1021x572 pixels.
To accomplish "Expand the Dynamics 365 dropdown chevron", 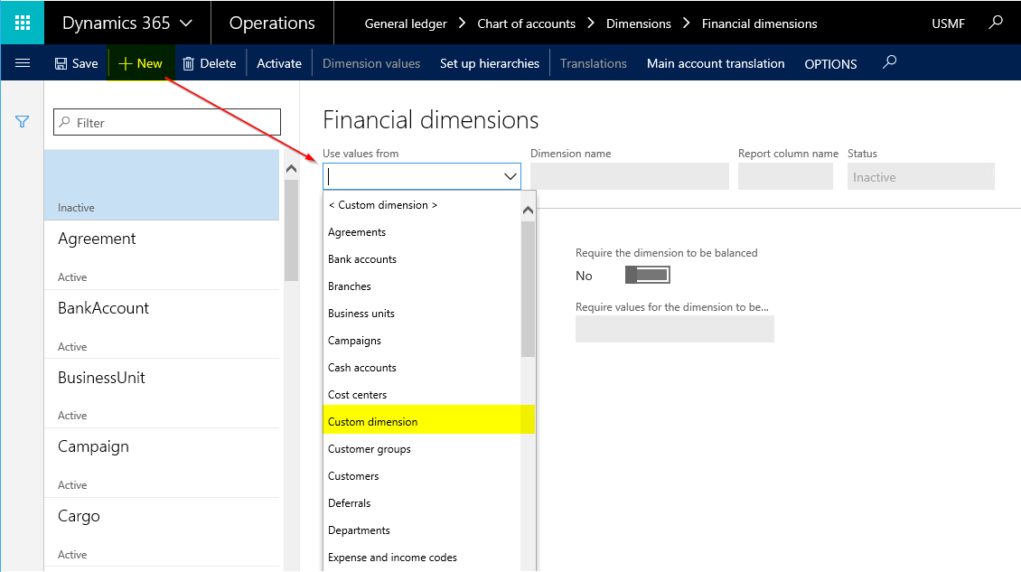I will point(186,23).
